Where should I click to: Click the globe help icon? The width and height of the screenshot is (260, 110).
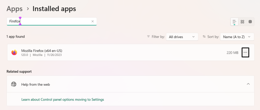tap(14, 84)
